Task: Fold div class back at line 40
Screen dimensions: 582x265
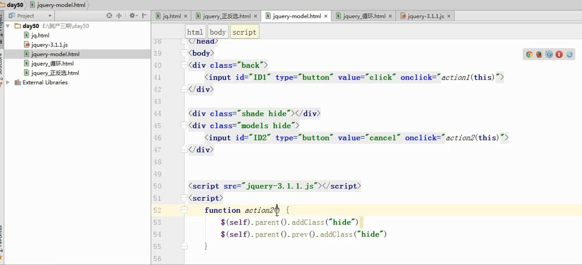Action: pos(184,65)
